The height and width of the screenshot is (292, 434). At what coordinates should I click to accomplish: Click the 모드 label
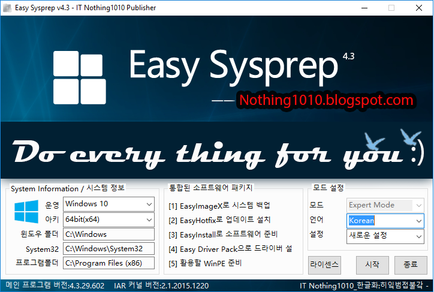pos(317,205)
